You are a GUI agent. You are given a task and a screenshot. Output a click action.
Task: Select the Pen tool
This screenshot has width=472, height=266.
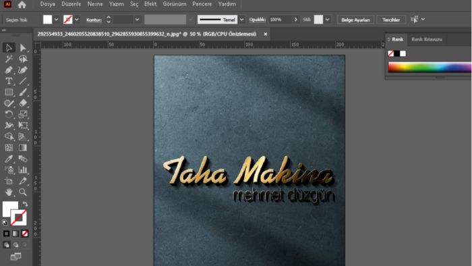click(x=9, y=70)
